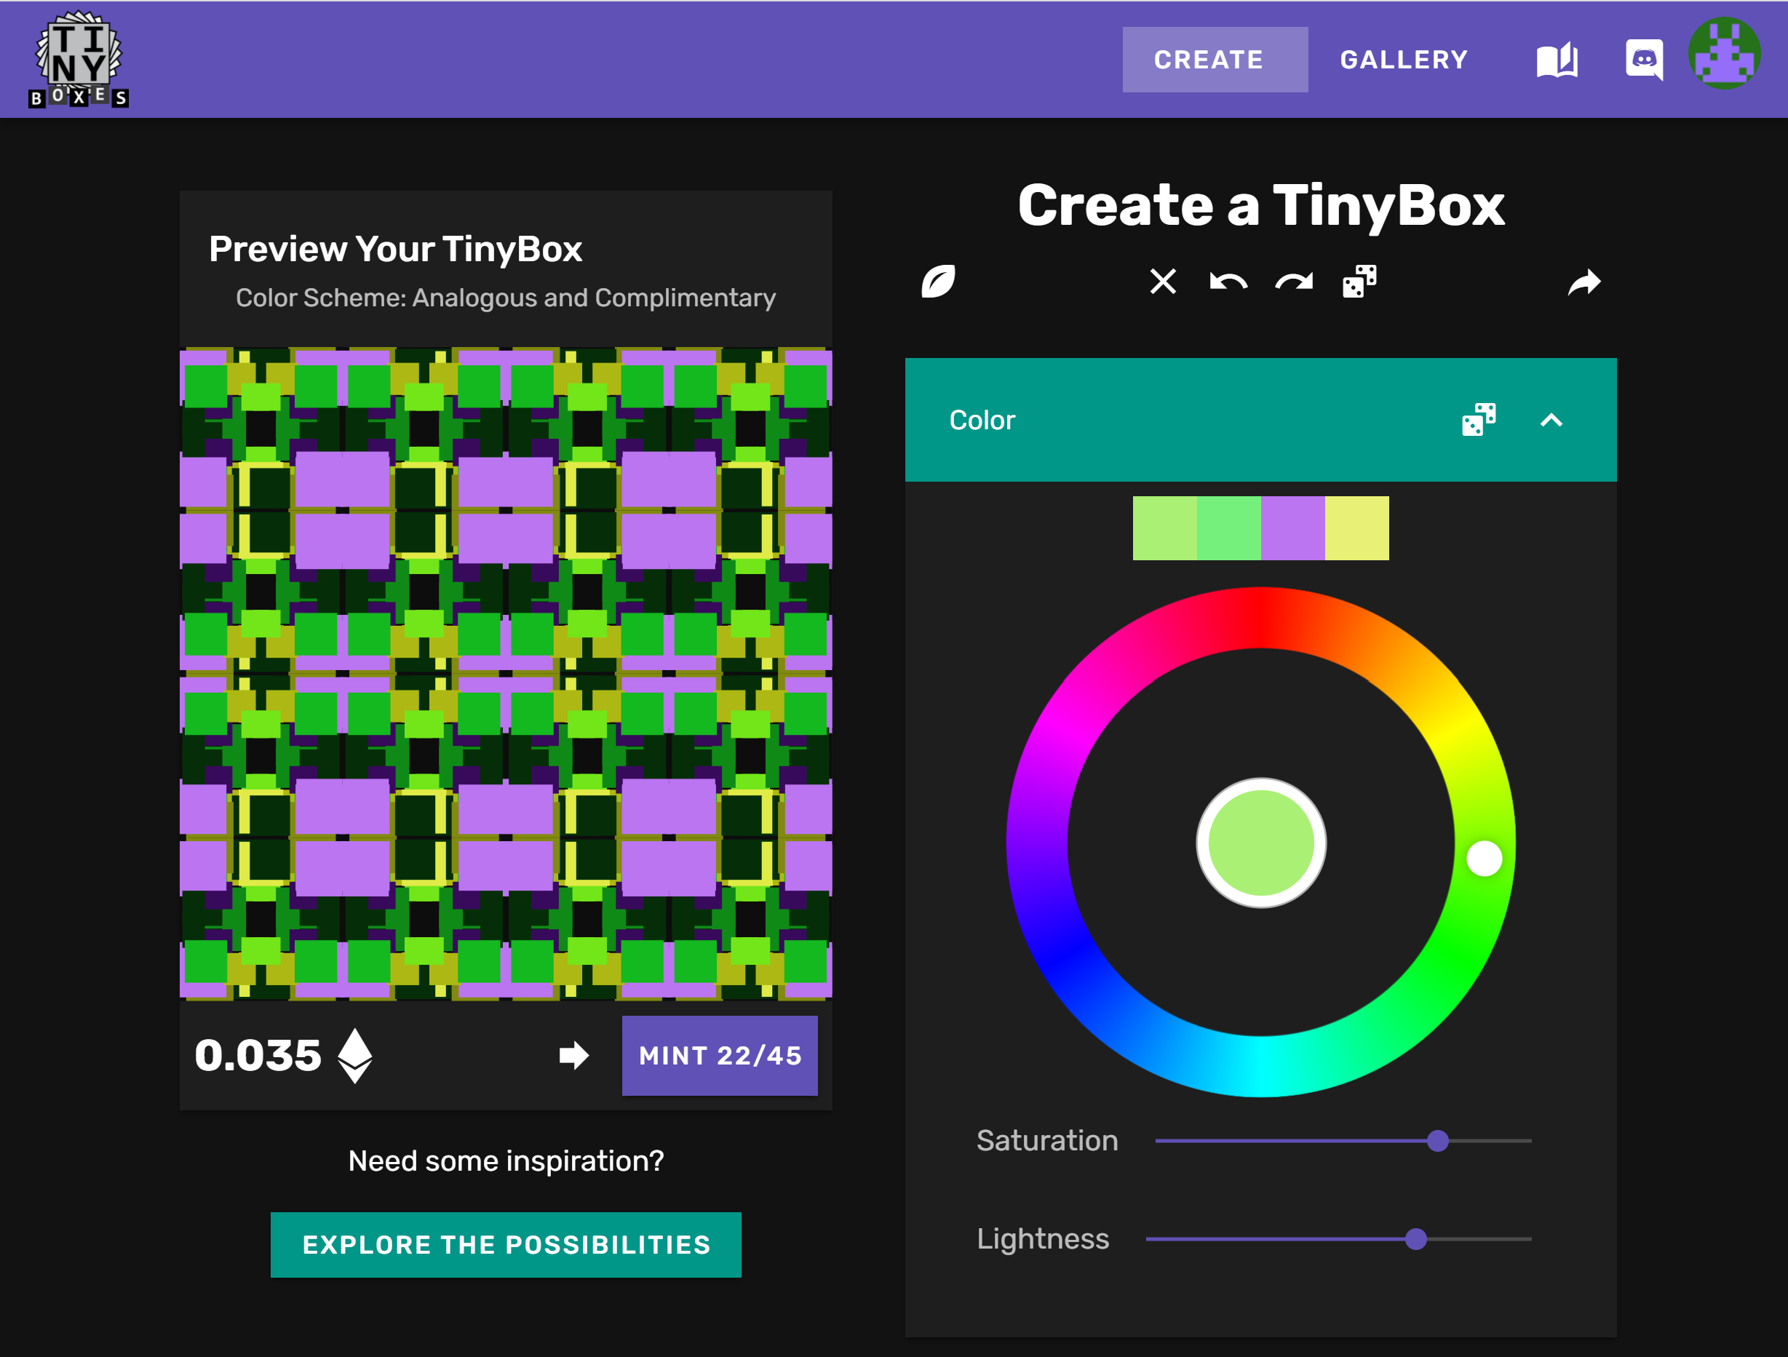Randomize all settings with dice icon

click(1359, 282)
